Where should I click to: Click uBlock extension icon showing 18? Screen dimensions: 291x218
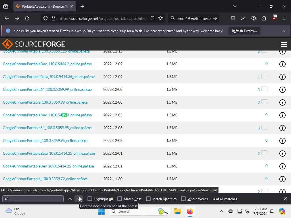coord(274,18)
